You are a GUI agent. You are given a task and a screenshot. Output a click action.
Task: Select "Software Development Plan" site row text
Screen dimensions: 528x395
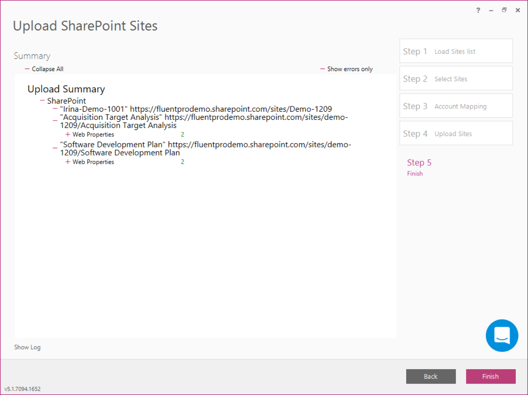pyautogui.click(x=206, y=149)
